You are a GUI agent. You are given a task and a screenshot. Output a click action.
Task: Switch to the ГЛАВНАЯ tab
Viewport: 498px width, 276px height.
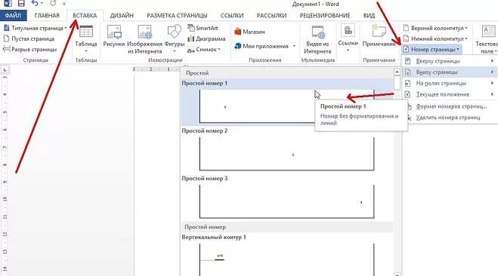47,15
